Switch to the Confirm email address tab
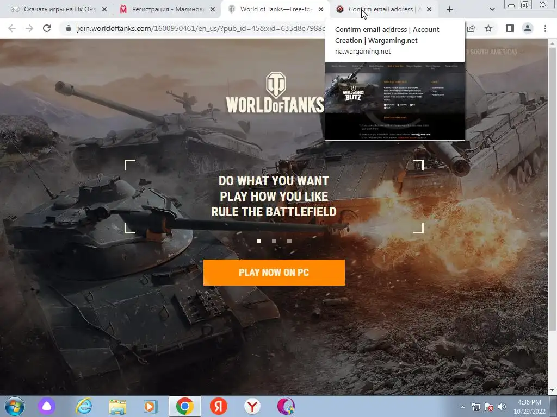 [385, 9]
